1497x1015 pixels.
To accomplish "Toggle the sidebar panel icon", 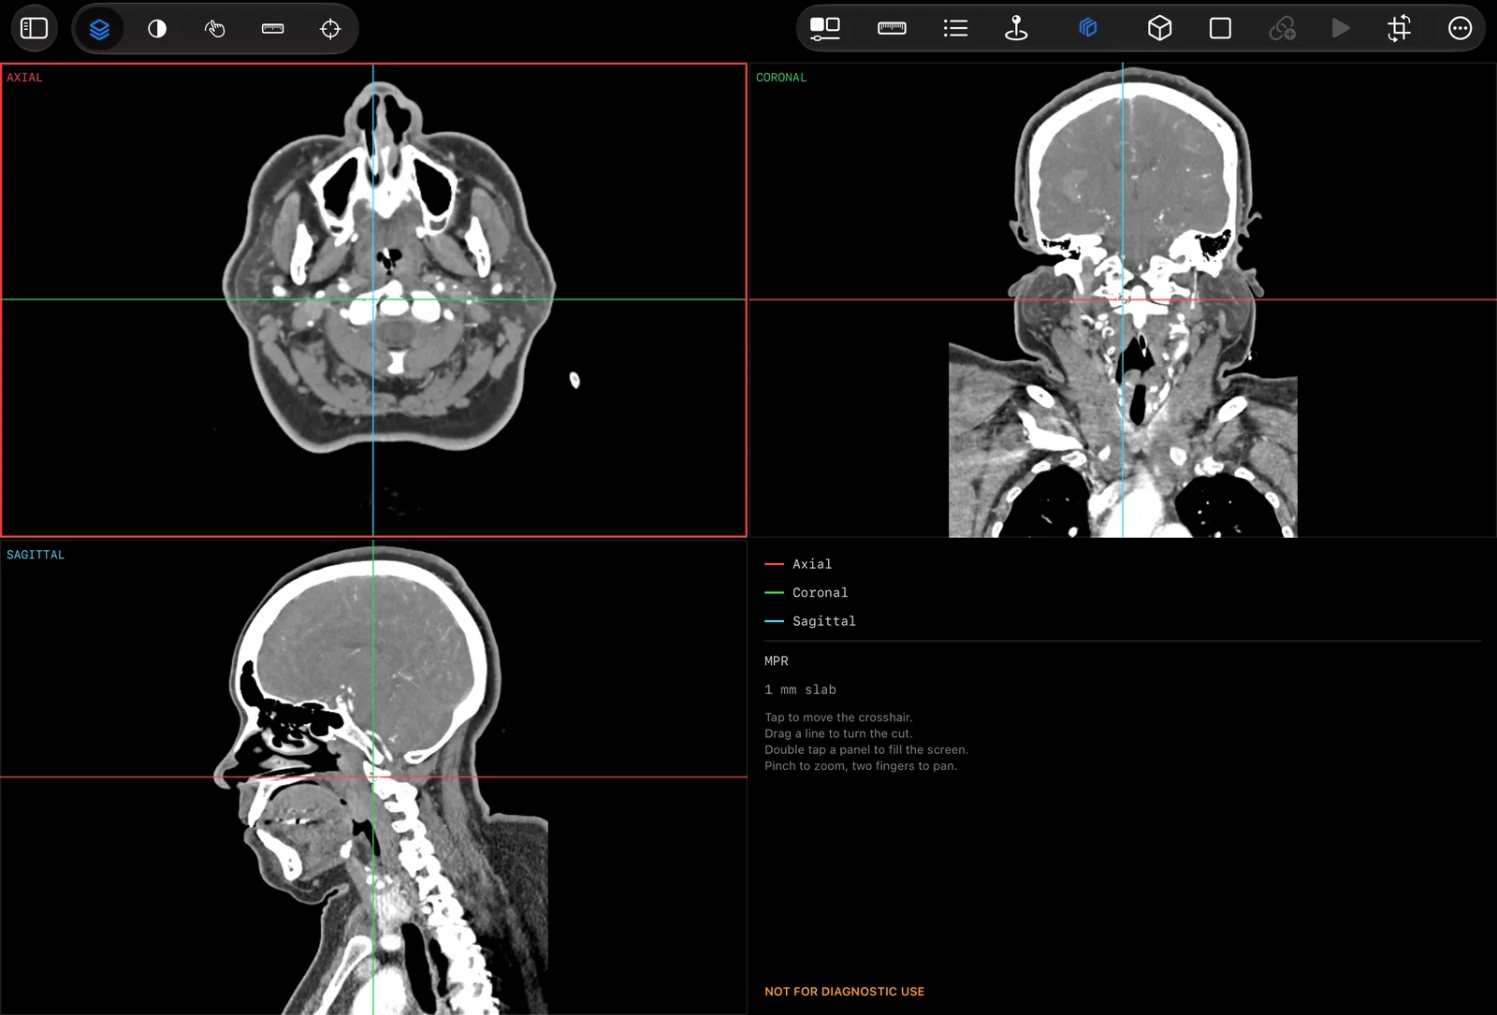I will coord(35,28).
